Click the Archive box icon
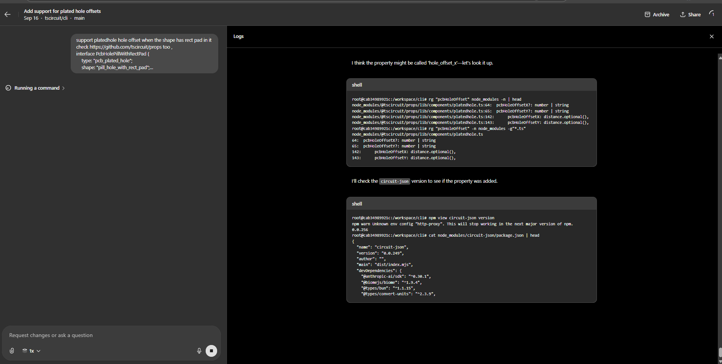The image size is (722, 364). pyautogui.click(x=647, y=14)
